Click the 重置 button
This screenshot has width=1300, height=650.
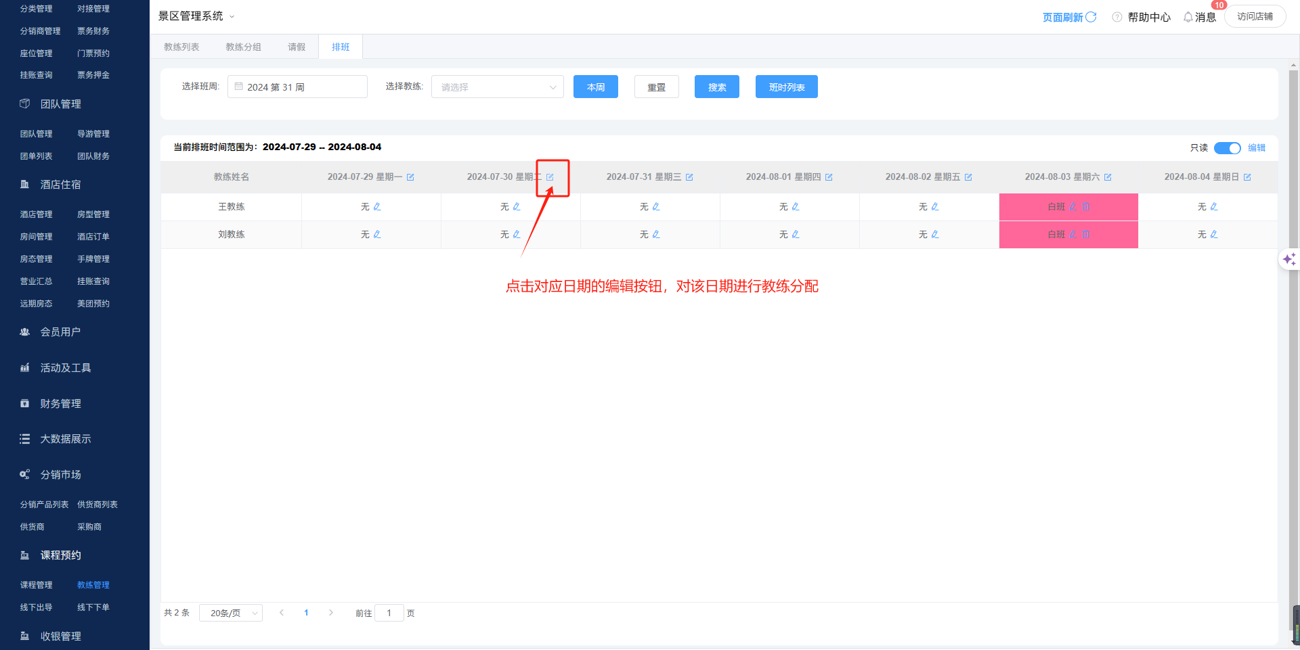[656, 87]
